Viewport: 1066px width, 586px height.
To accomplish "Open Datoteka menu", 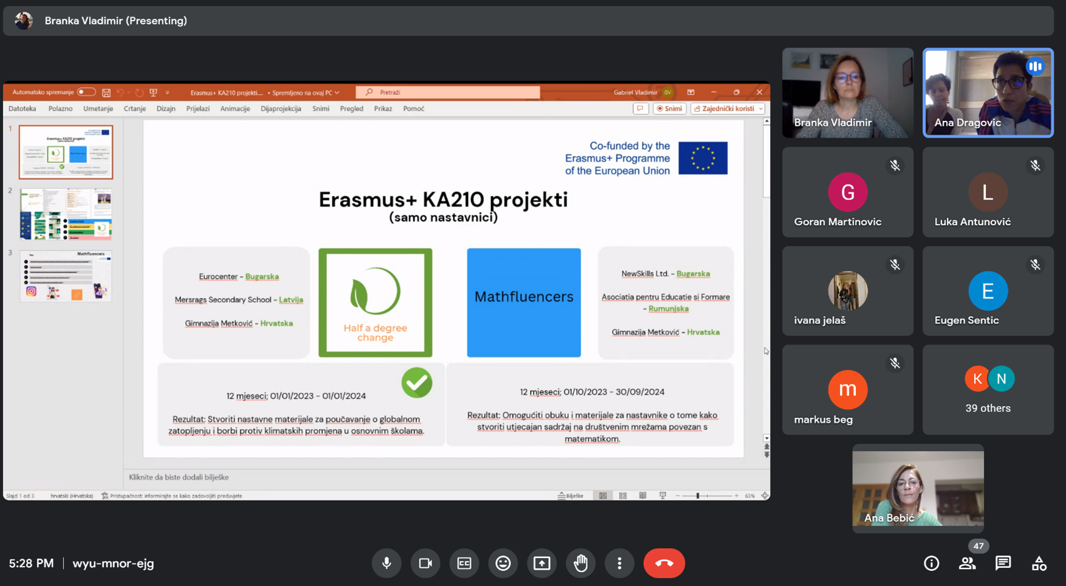I will 22,109.
